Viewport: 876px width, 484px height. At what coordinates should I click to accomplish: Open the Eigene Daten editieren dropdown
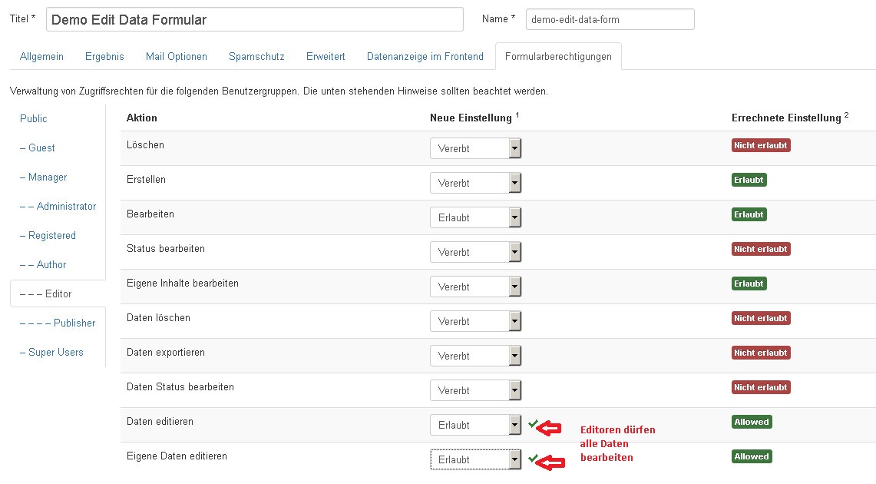click(475, 459)
